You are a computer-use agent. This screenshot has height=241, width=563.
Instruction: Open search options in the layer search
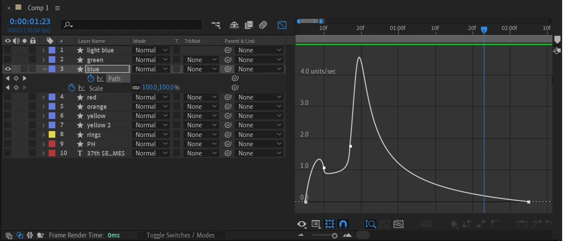point(68,25)
